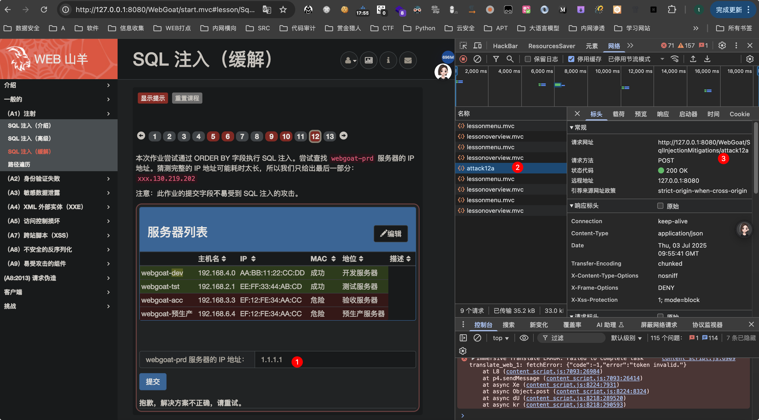
Task: Go to next lesson page arrow
Action: (344, 136)
